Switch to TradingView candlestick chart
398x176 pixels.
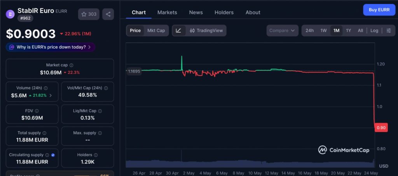(x=206, y=30)
